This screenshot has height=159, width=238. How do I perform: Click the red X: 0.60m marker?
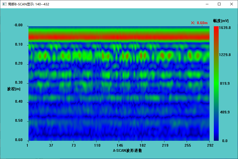pos(199,23)
